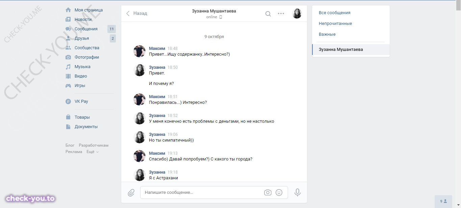Click the Блог footer link
461x208 pixels.
(x=70, y=145)
